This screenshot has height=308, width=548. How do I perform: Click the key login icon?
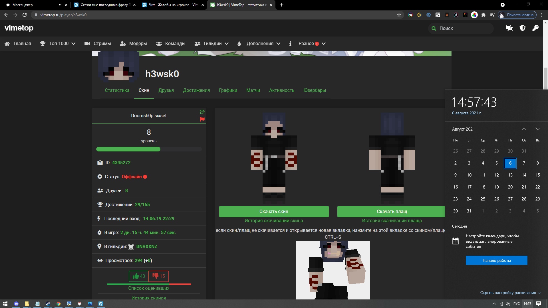click(x=535, y=28)
